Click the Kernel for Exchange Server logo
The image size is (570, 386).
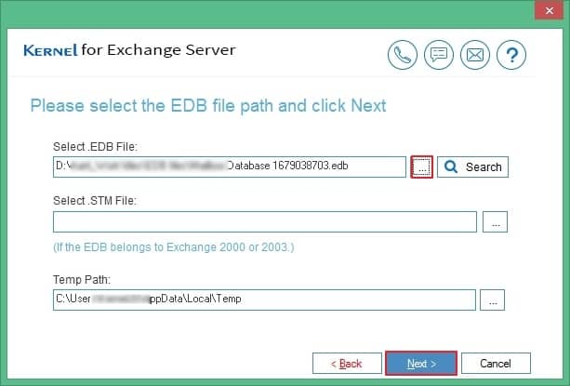[129, 50]
